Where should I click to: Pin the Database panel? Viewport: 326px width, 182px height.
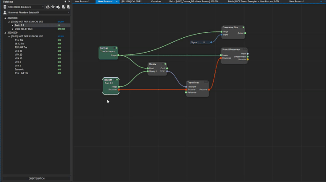coord(65,2)
